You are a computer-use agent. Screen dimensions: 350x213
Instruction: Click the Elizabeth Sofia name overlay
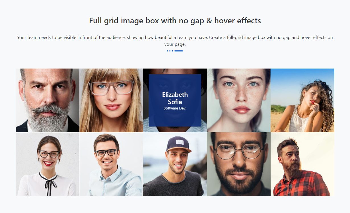175,98
